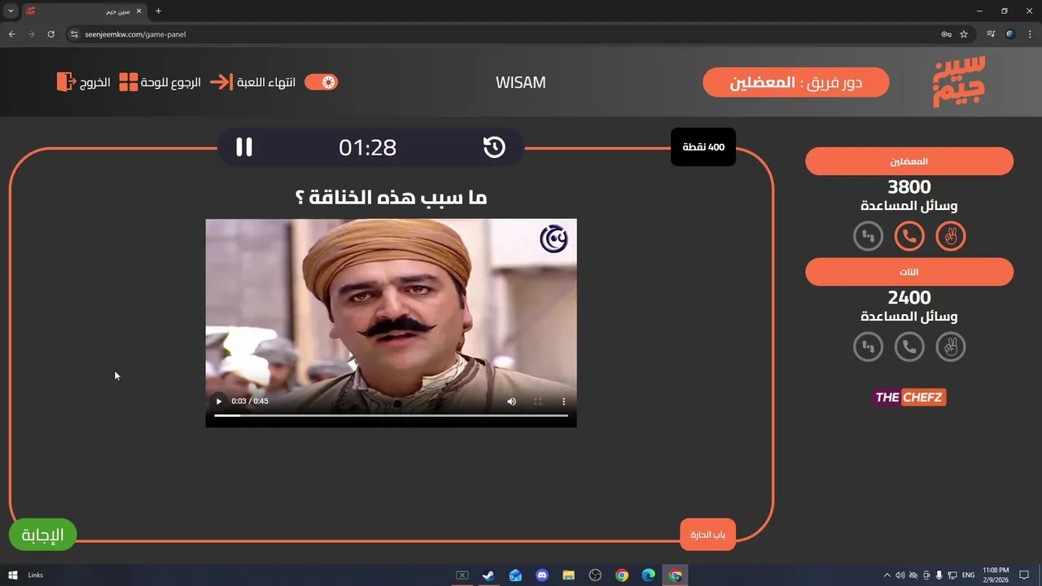Seek along the video progress bar
This screenshot has width=1042, height=586.
point(391,415)
